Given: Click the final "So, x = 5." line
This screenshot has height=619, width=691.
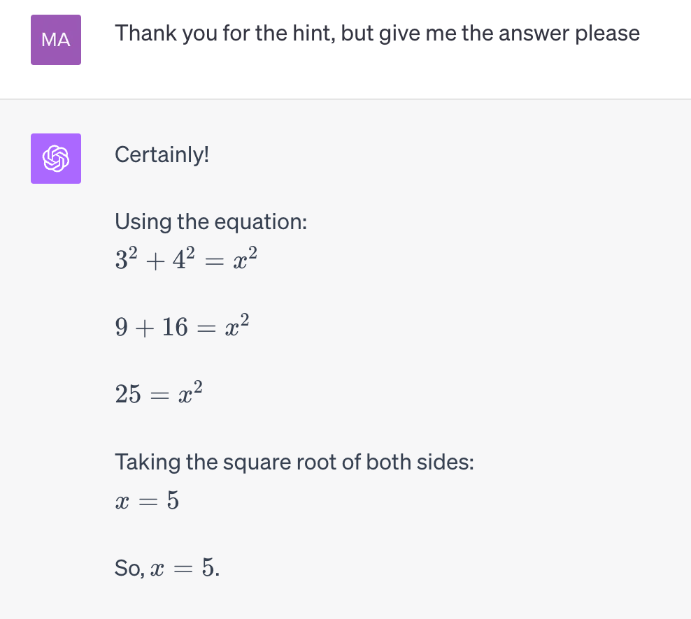Looking at the screenshot, I should (x=167, y=569).
